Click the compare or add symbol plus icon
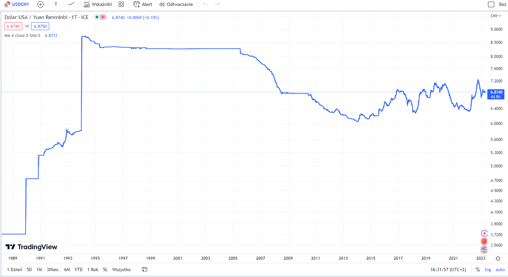Image resolution: width=508 pixels, height=277 pixels. pos(40,4)
